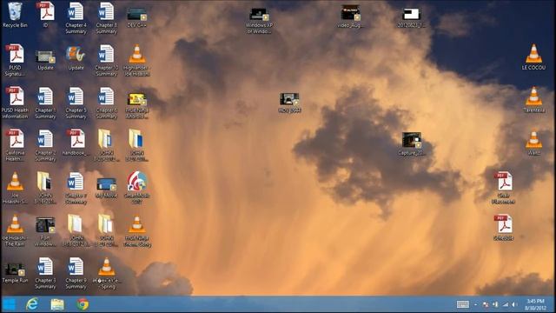Select the Capture_20 video file

411,144
